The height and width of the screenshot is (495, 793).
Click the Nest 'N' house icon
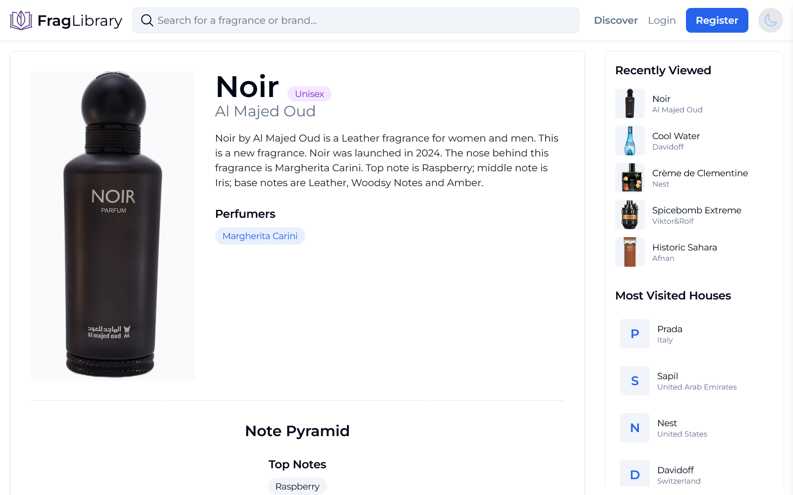[x=635, y=428]
